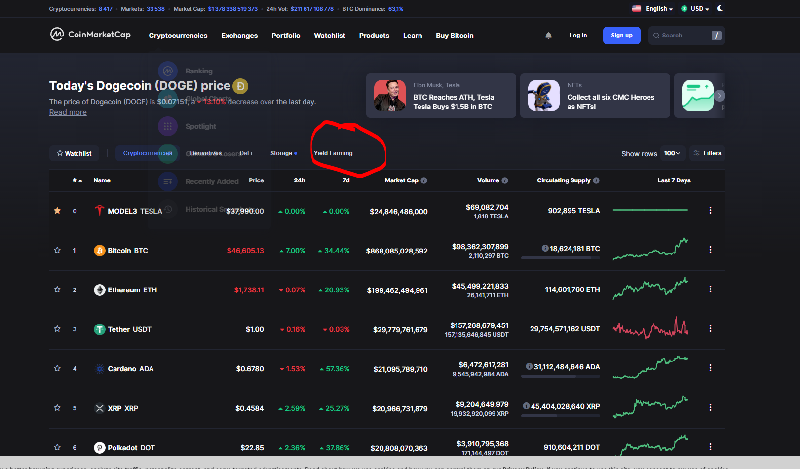Select the Derivatives tab
800x469 pixels.
(x=206, y=153)
